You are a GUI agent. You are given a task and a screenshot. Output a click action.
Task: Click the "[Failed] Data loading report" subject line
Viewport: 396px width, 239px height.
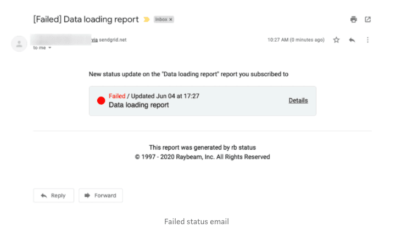click(x=86, y=20)
